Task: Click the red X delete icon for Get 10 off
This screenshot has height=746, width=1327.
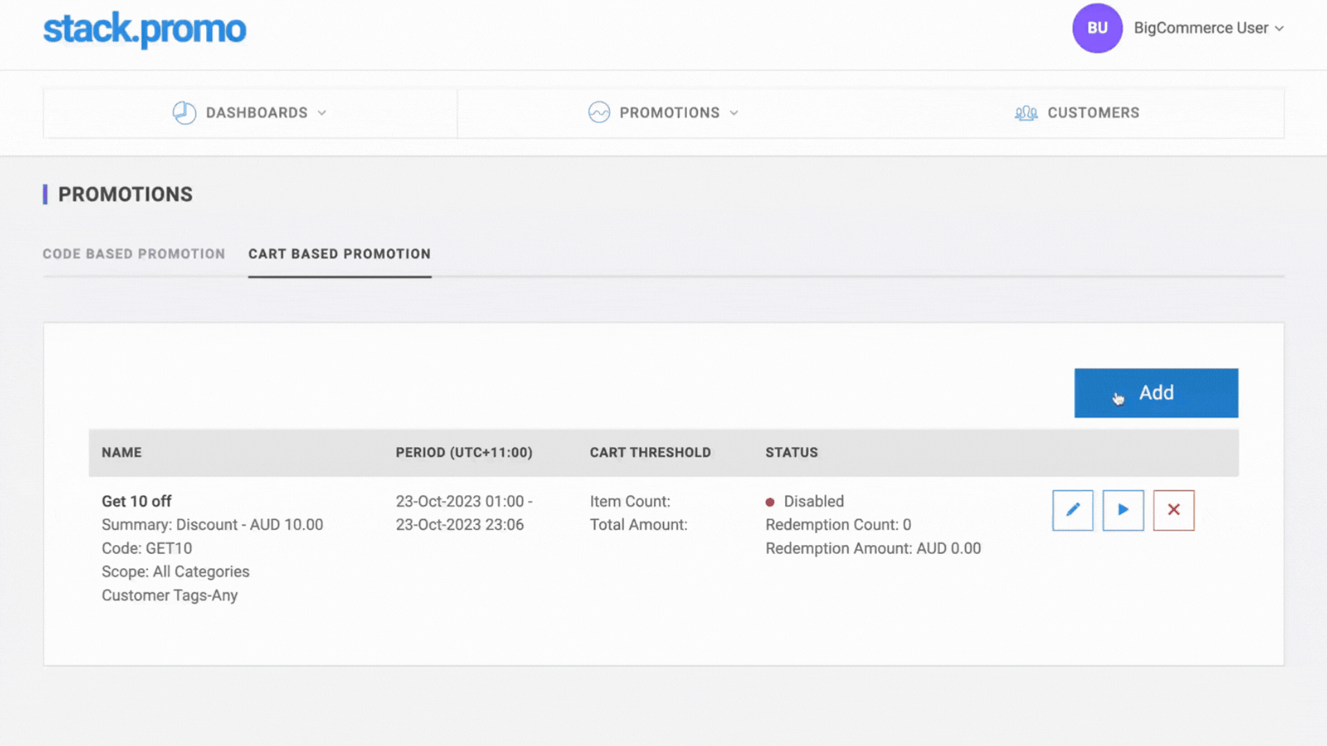Action: (1174, 510)
